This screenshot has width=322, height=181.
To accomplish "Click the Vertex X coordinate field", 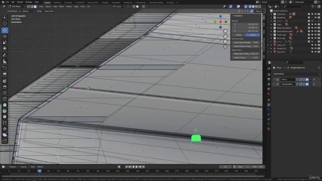I will pos(246,24).
